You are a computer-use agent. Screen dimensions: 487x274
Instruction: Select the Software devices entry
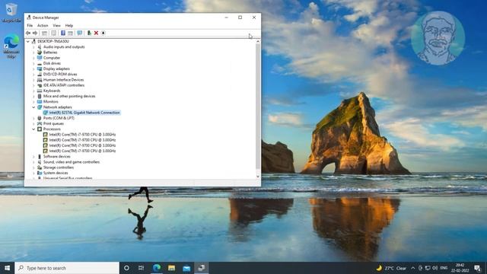57,157
